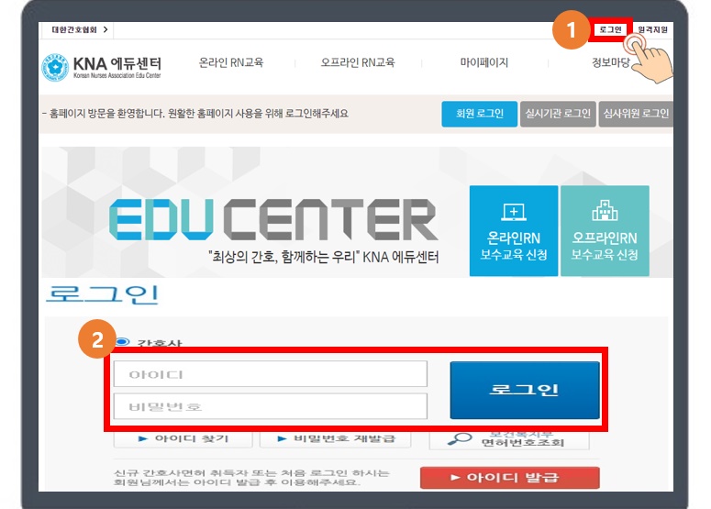Screen dimensions: 711x509
Task: Open the 온라인 RN교육 menu
Action: [231, 62]
